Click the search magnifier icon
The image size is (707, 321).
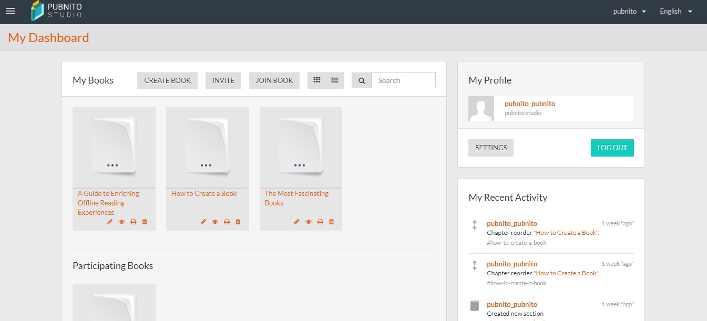click(x=362, y=80)
